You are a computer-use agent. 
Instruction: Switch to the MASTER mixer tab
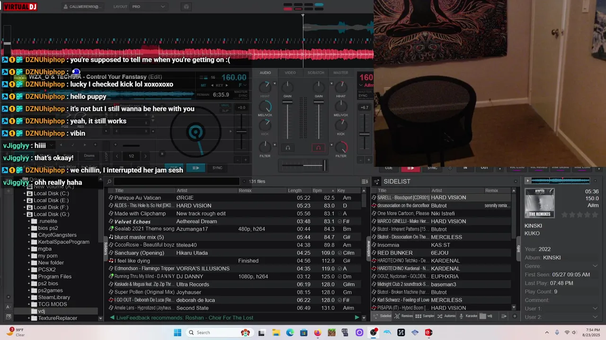pos(341,73)
